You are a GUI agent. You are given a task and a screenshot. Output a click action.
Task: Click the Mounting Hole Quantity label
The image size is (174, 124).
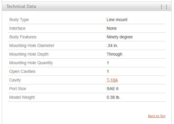[31, 63]
